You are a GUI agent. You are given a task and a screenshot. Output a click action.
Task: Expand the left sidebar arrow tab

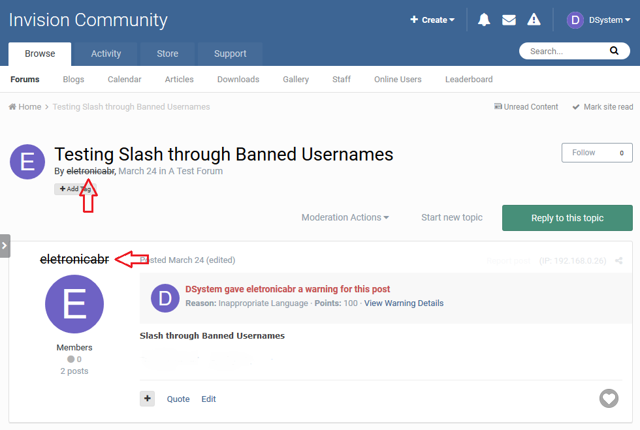tap(5, 245)
